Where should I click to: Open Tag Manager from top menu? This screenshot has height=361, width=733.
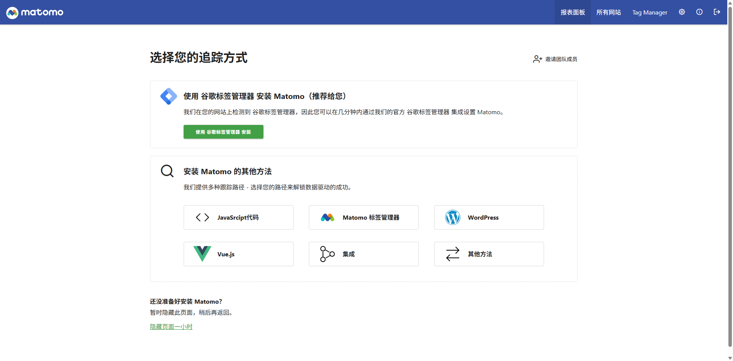coord(649,12)
